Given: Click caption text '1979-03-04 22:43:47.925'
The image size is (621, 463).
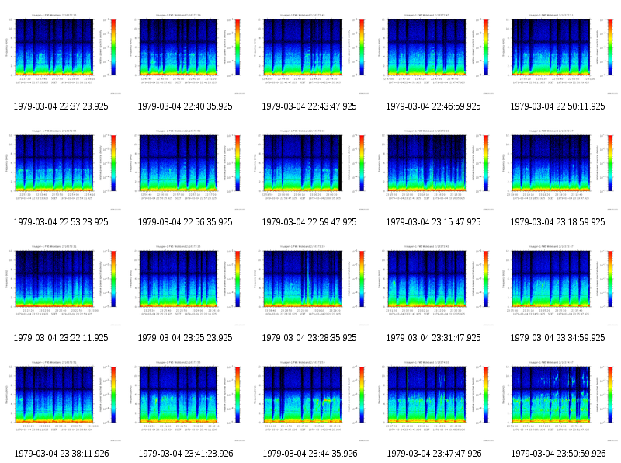Looking at the screenshot, I should coord(309,106).
